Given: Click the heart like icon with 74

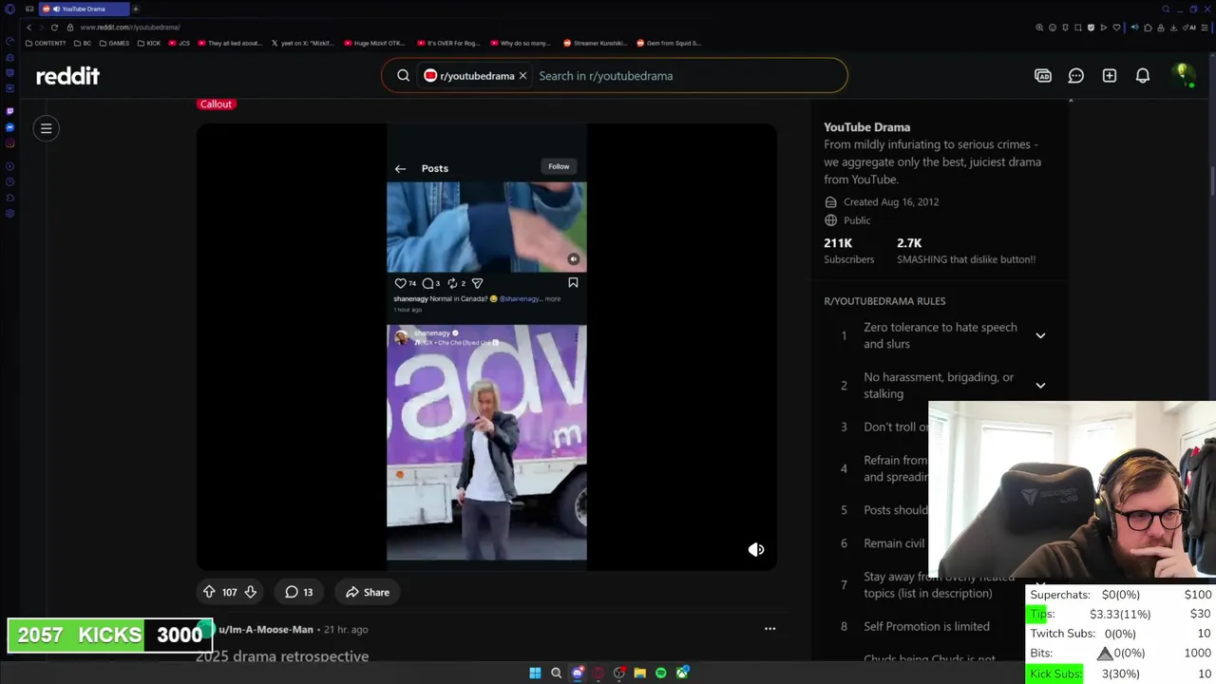Looking at the screenshot, I should (400, 283).
